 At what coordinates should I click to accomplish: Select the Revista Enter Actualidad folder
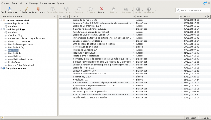click(x=21, y=65)
